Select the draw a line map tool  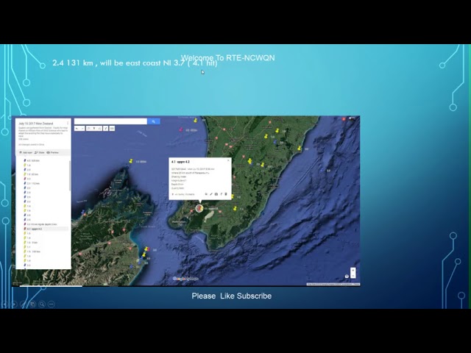point(99,129)
